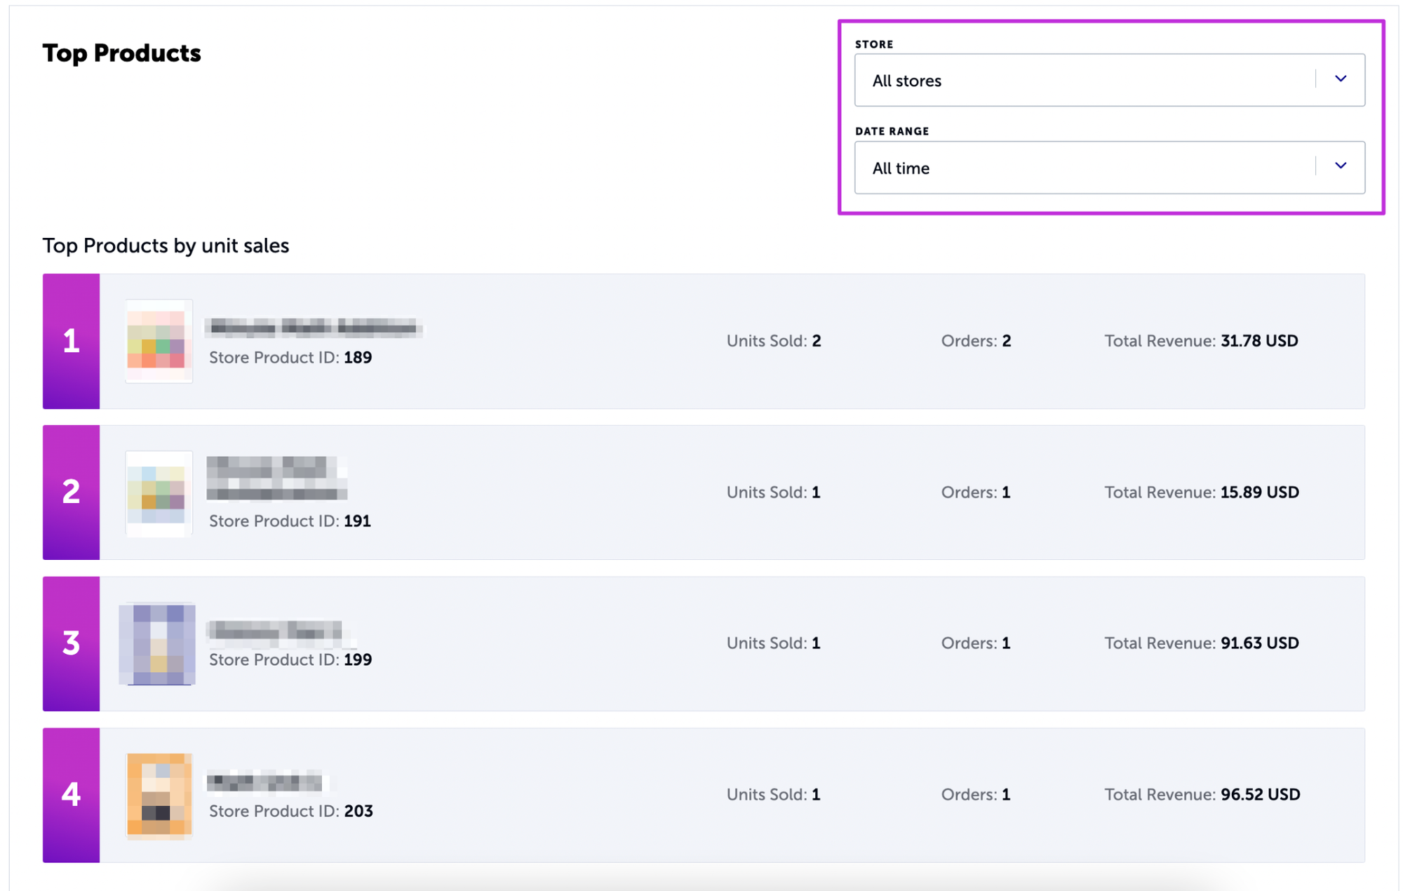Click the blurred product name above ID 191
The image size is (1403, 891).
[x=277, y=478]
